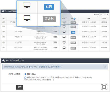
Task: Click sub_box_img06.gif in row 152
Action: coord(40,37)
